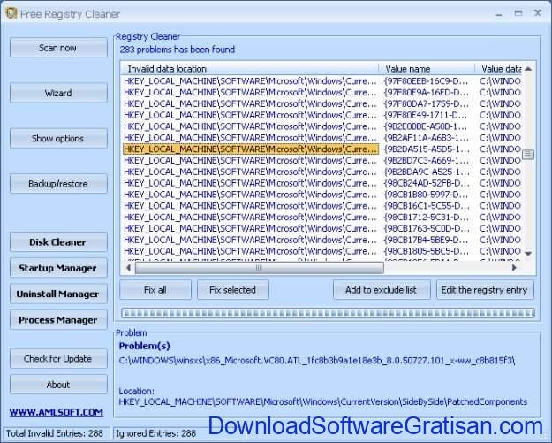This screenshot has width=552, height=443.
Task: Click the vertical scrollbar thumb
Action: click(528, 155)
